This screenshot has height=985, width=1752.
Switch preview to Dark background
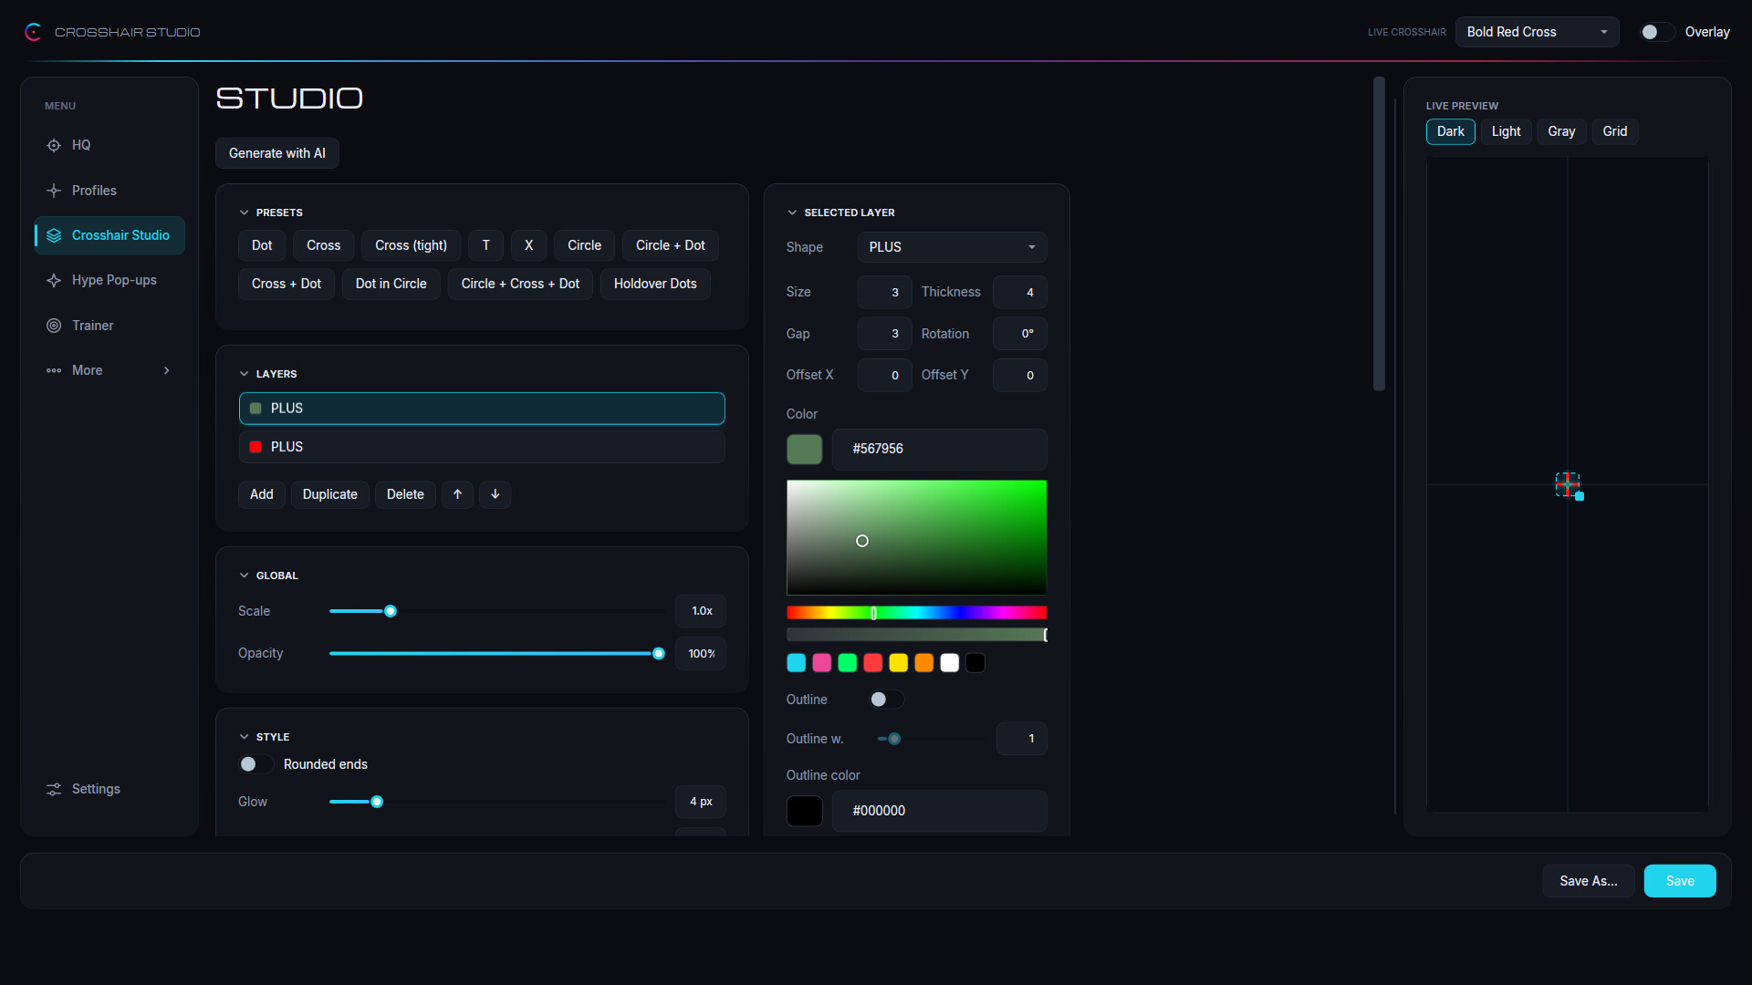(1450, 131)
